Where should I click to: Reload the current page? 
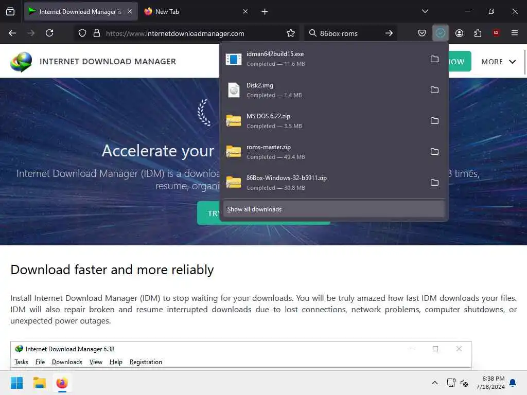(49, 33)
